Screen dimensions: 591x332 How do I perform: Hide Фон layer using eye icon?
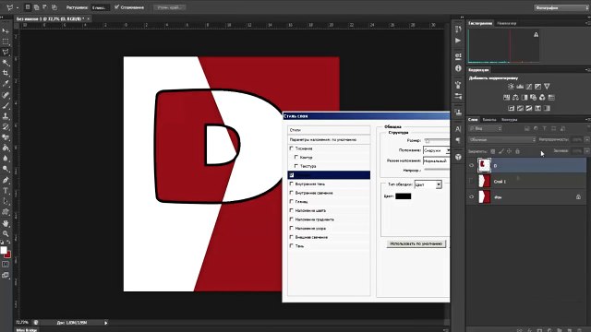471,196
